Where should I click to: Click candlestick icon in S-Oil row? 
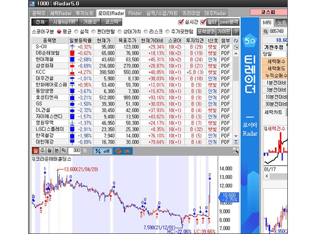(x=72, y=47)
